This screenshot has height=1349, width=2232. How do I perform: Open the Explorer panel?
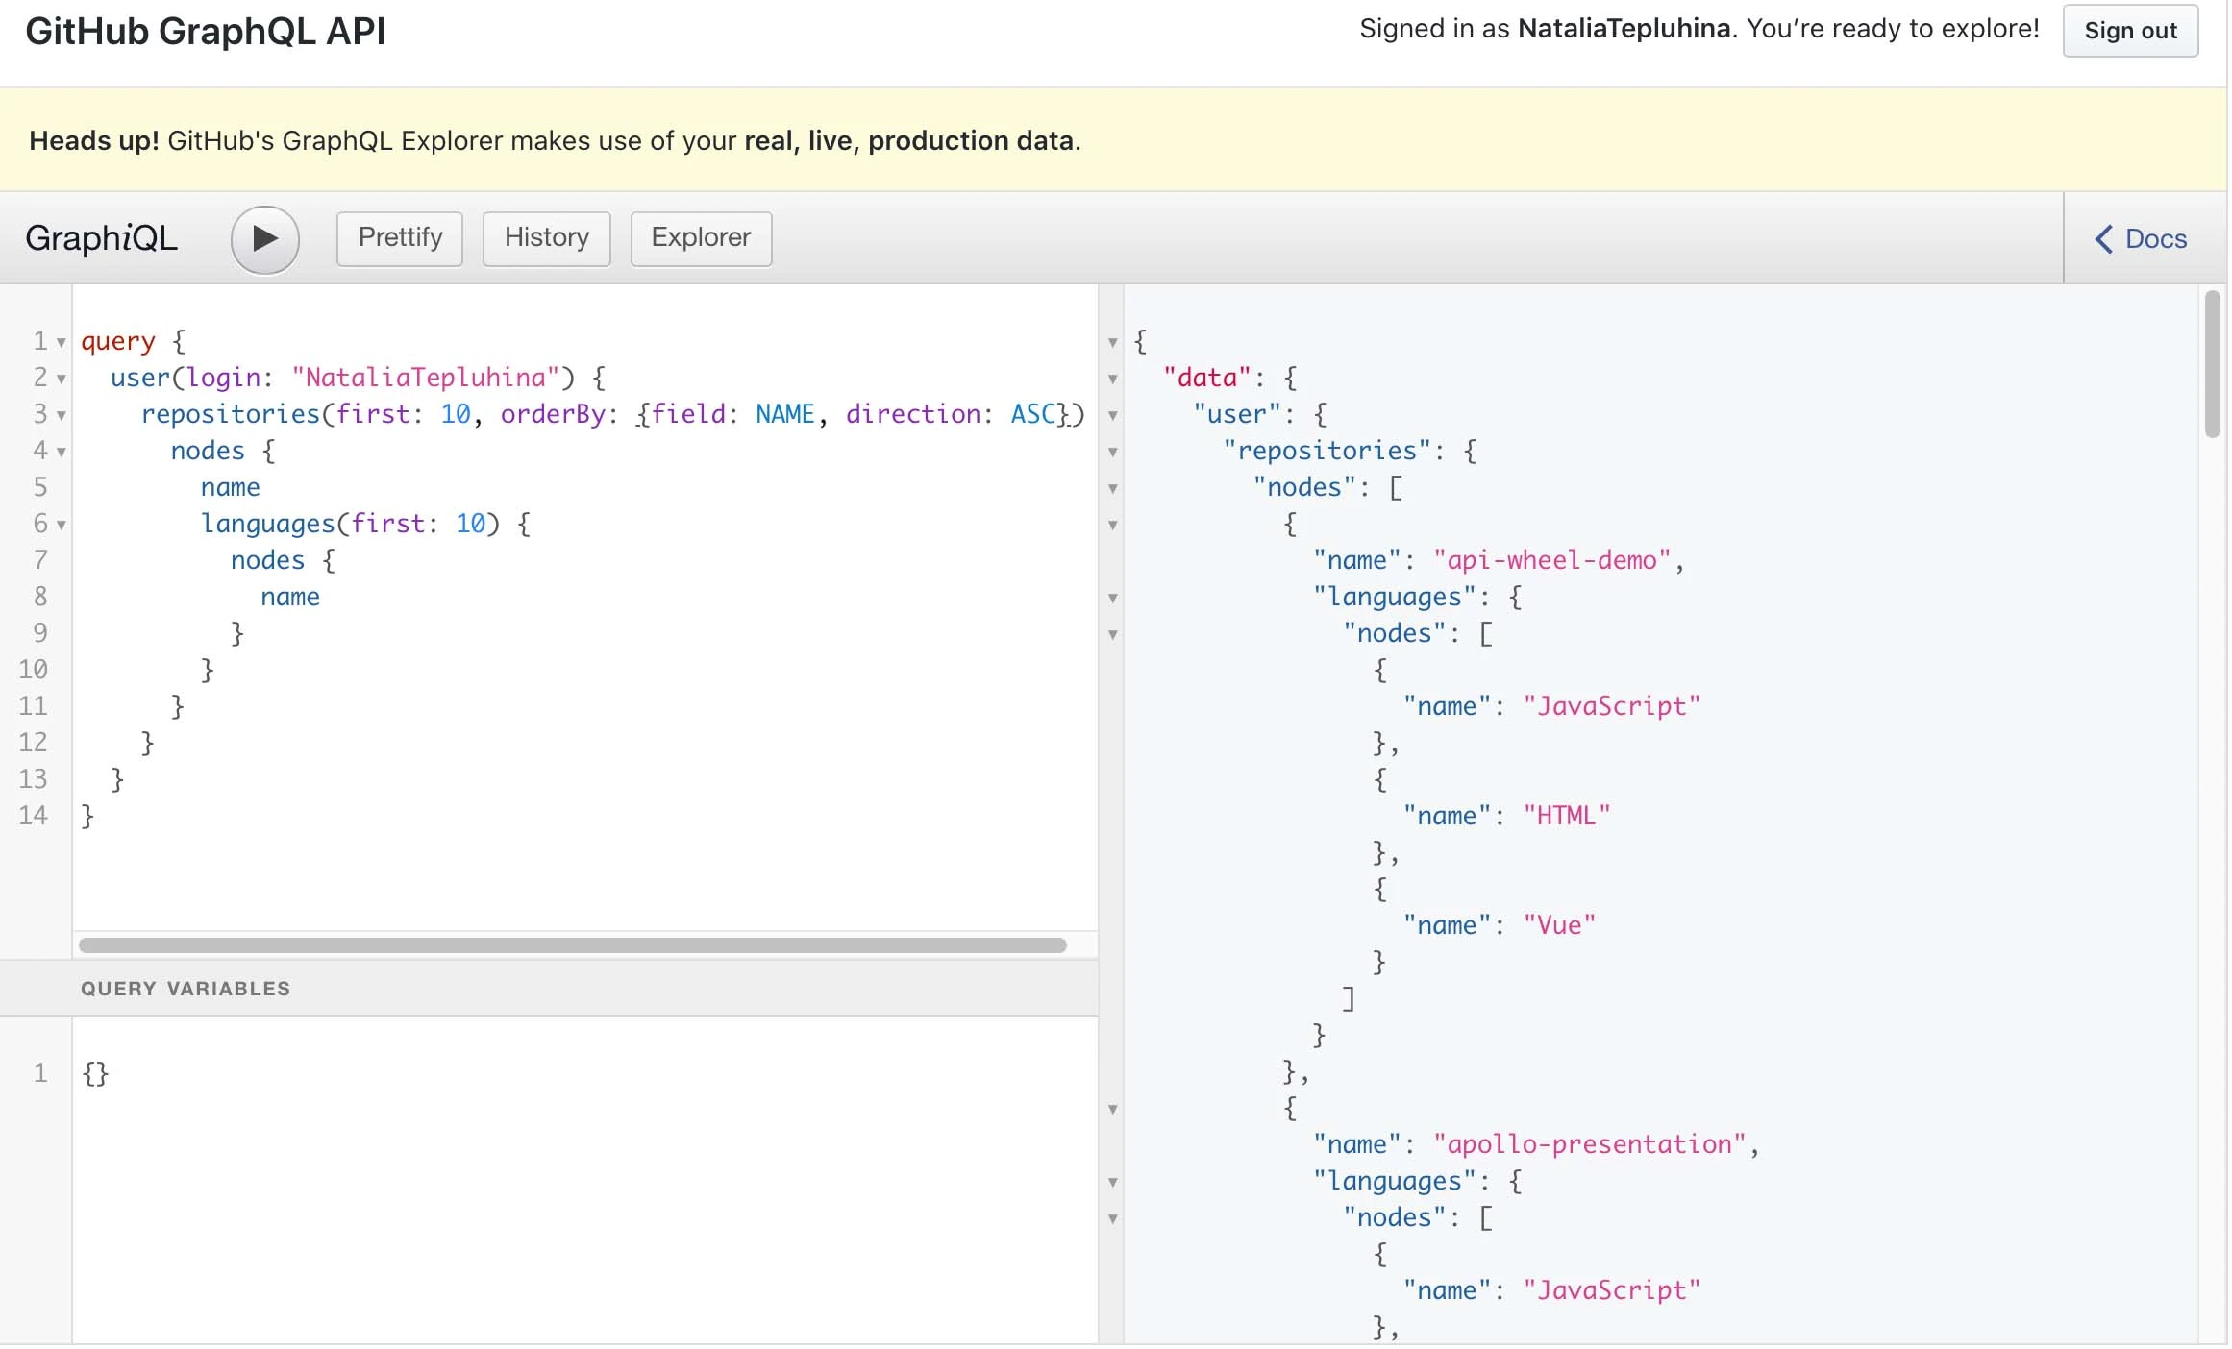[x=701, y=238]
